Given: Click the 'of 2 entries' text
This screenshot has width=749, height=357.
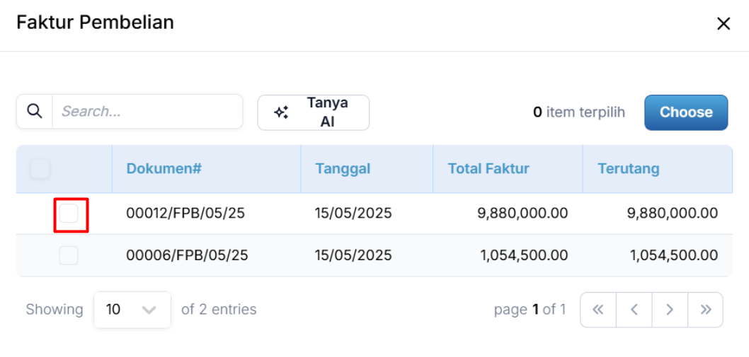Looking at the screenshot, I should pos(219,309).
